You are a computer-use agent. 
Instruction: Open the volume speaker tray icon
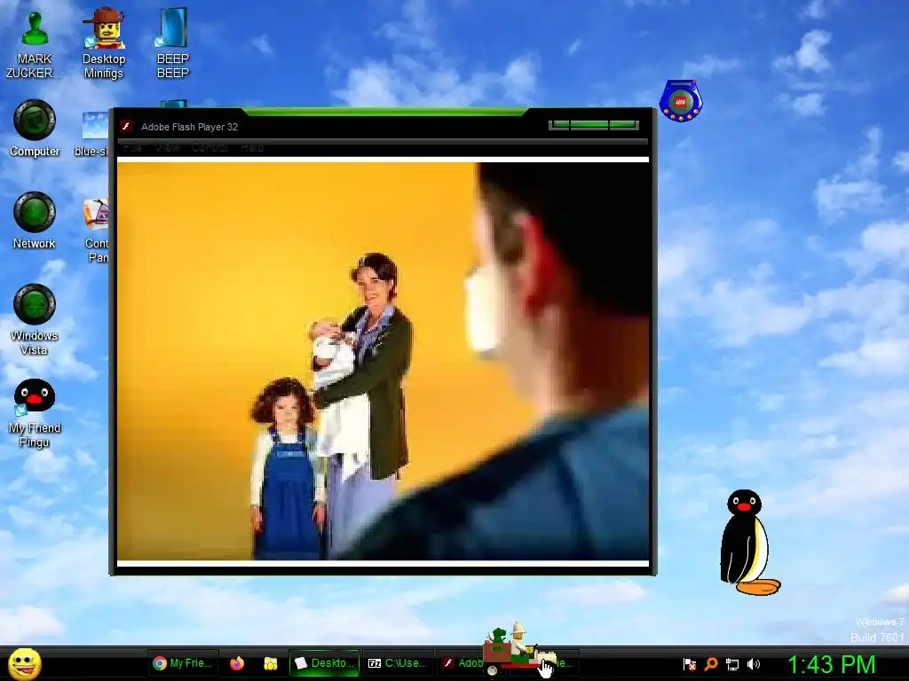(754, 664)
